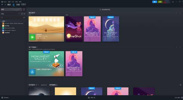
Task: Click the recent activity clock filter icon
Action: pyautogui.click(x=22, y=14)
